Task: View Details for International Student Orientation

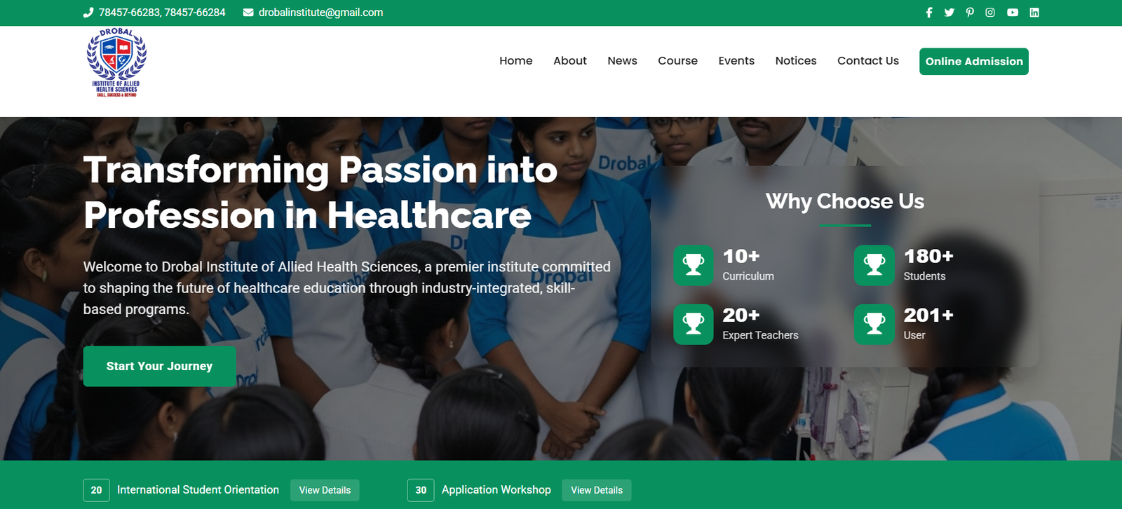Action: 325,490
